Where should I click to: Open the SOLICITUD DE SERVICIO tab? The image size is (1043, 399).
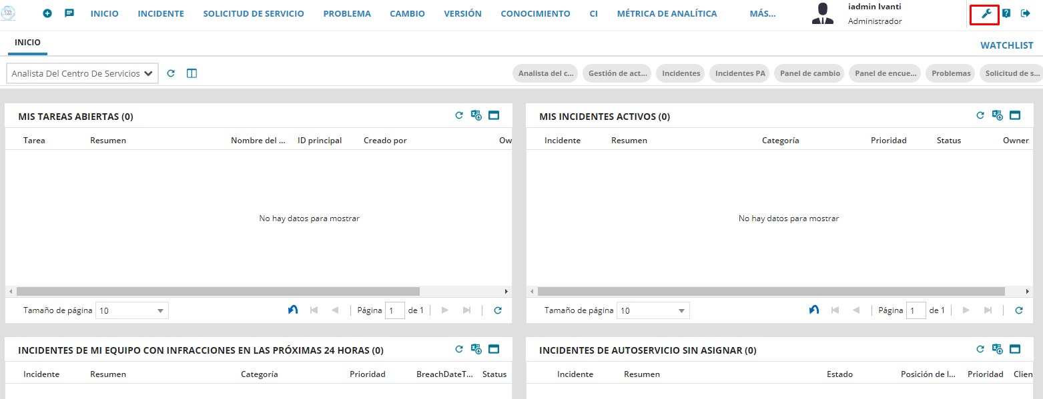click(x=253, y=13)
